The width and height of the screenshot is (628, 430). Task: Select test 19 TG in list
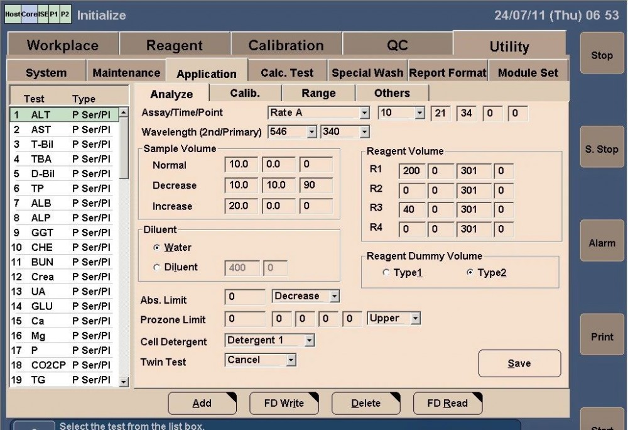pyautogui.click(x=64, y=380)
